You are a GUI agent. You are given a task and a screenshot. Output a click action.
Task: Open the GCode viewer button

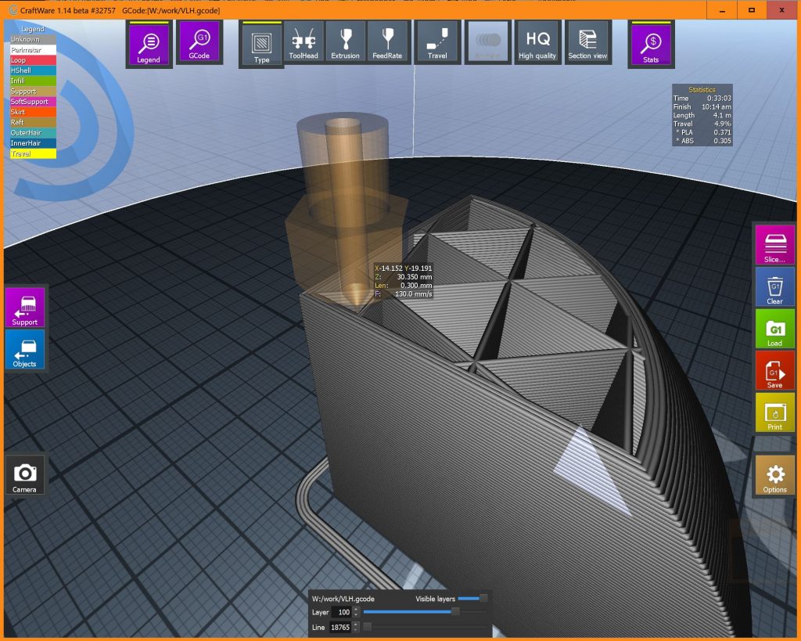click(199, 44)
